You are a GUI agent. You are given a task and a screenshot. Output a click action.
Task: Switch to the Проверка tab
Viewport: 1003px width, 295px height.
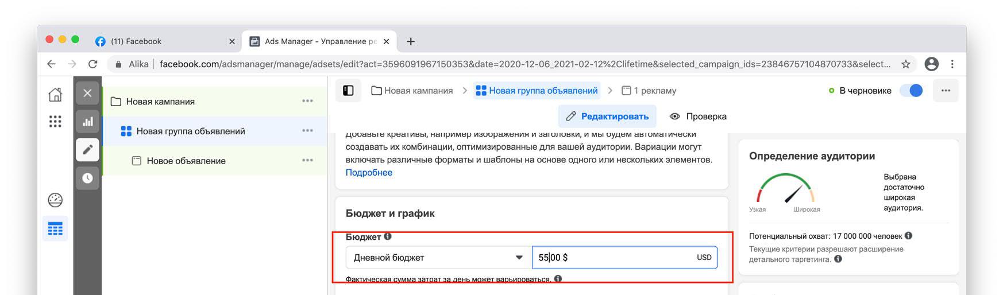tap(698, 117)
